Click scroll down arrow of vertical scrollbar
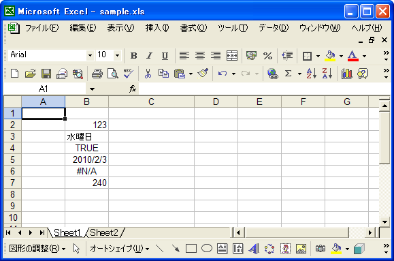Screen dimensions: 394x261 pos(384,221)
